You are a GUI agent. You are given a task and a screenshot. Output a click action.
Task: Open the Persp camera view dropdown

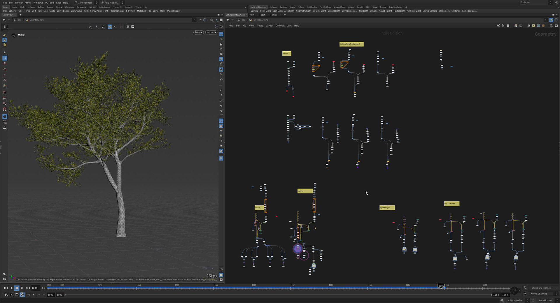pyautogui.click(x=198, y=32)
